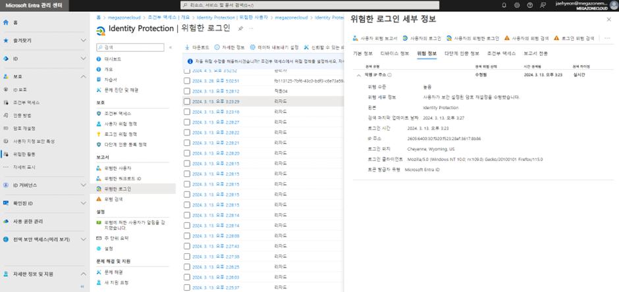Click info icon beside 익명 IP 주소

tap(390, 75)
